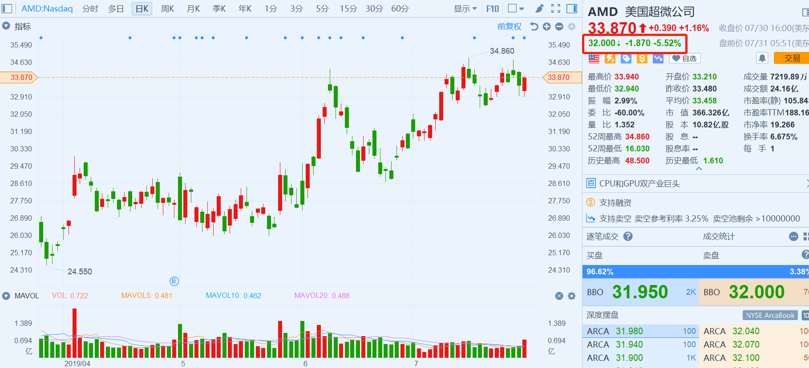Click the orange 交易 trade button
The height and width of the screenshot is (368, 809).
(x=792, y=58)
